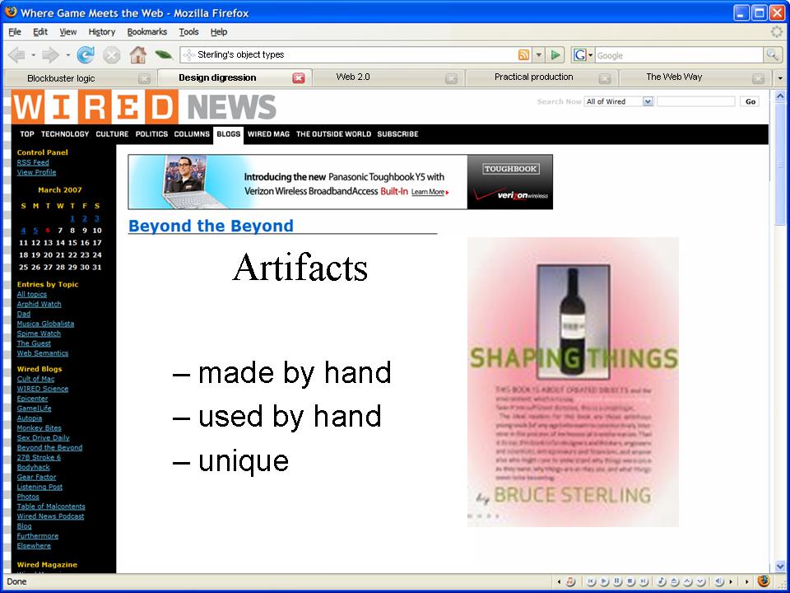Open the History menu
Screen dimensions: 790x593
102,32
